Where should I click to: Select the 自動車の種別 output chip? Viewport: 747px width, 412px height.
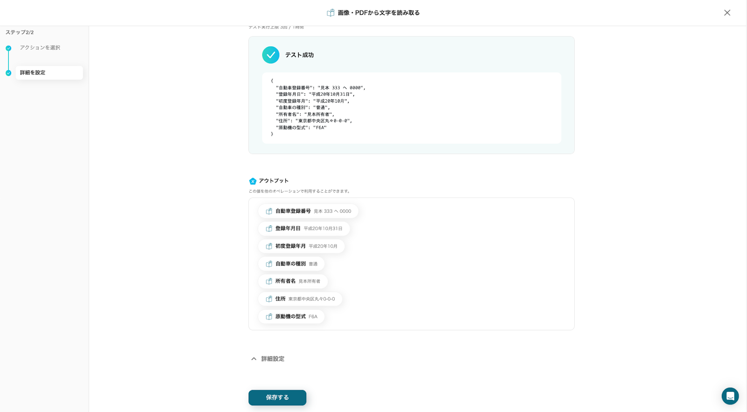291,264
